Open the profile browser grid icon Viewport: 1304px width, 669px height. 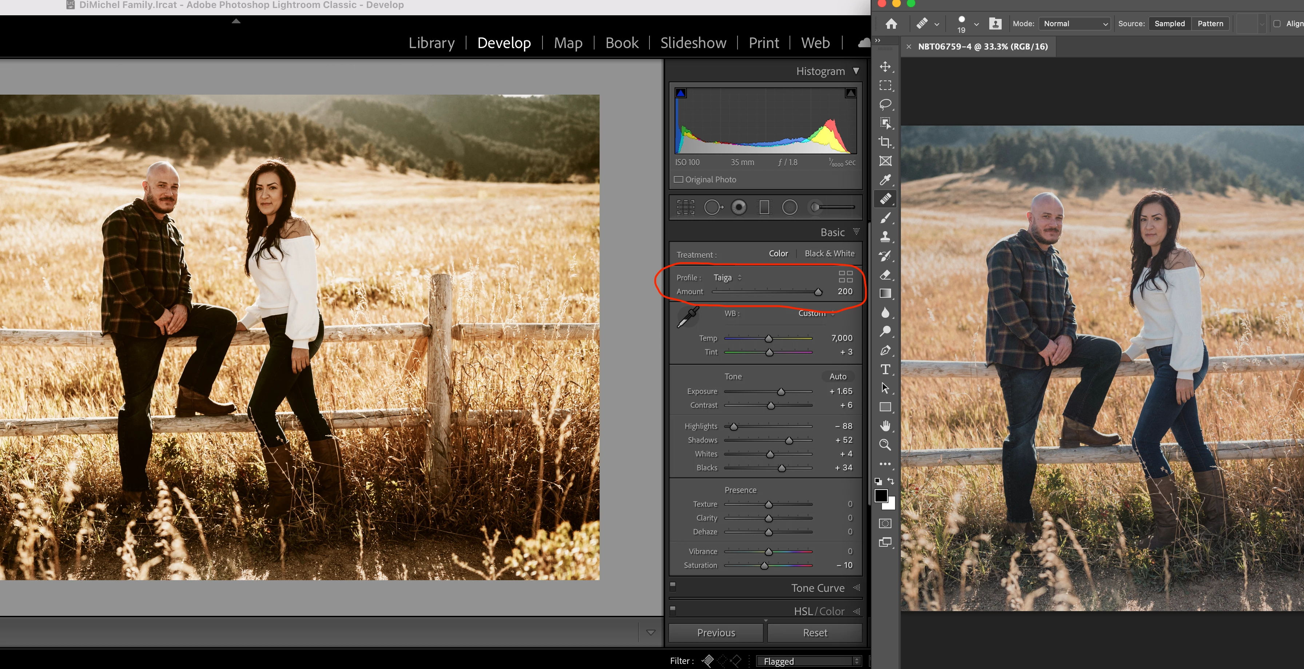(x=845, y=277)
